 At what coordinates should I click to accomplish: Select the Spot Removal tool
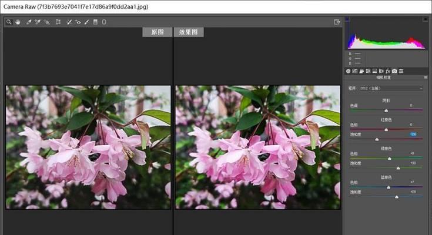point(69,22)
